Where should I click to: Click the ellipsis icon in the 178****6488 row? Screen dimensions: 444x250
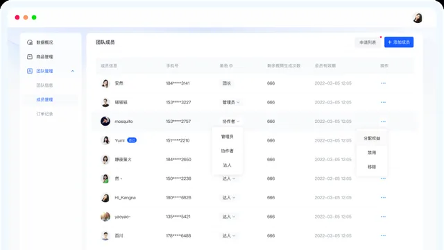[383, 235]
